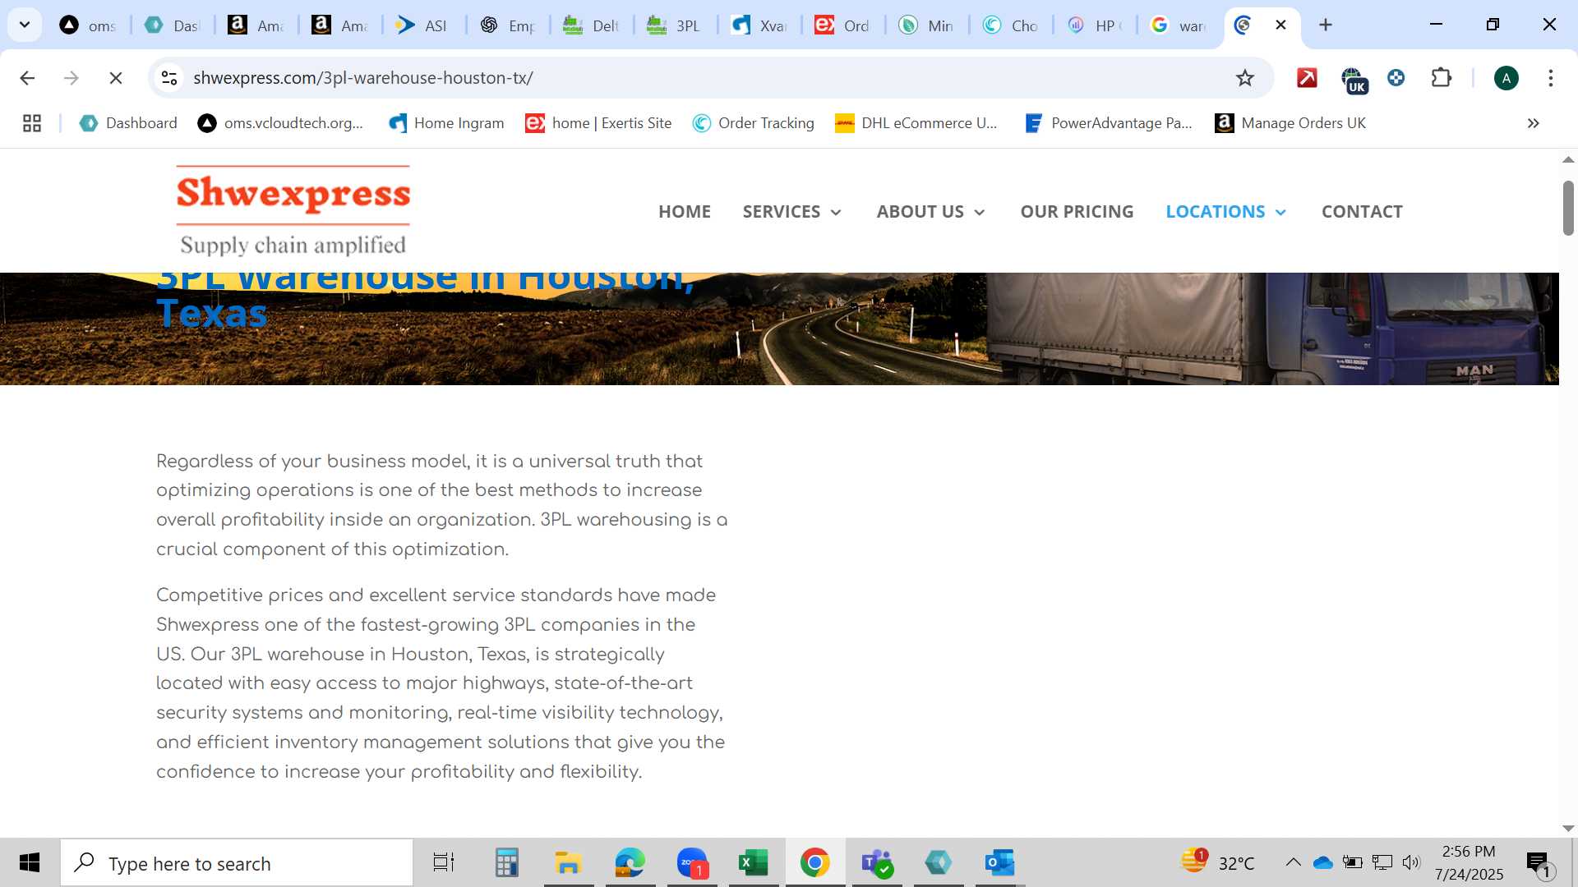Open the weather widget showing 32°C
This screenshot has height=887, width=1578.
click(x=1218, y=862)
